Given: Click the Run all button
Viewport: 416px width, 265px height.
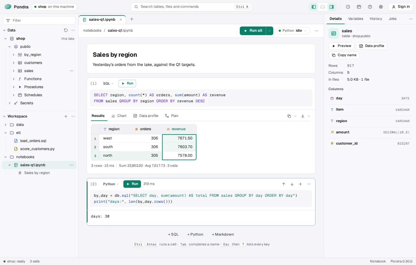Looking at the screenshot, I should (253, 31).
